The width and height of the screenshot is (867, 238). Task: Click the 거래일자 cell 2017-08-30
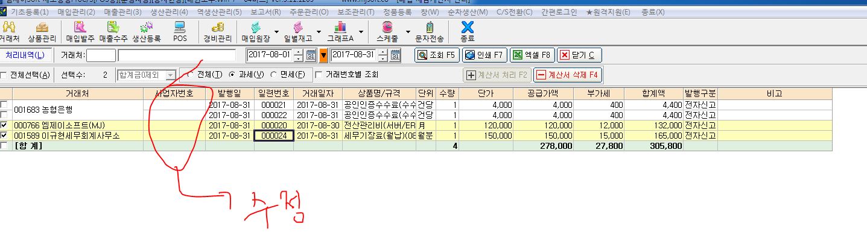[x=318, y=125]
